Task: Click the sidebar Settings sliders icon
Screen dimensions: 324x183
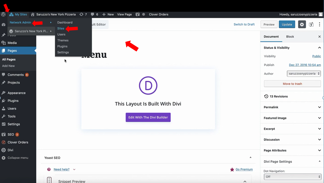Action: tap(3, 124)
